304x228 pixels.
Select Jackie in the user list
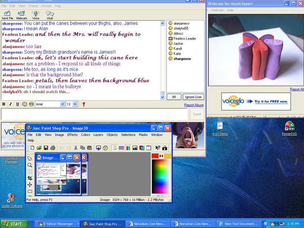[x=176, y=43]
